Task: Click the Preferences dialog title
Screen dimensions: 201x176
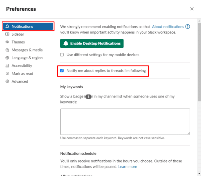Action: click(21, 9)
